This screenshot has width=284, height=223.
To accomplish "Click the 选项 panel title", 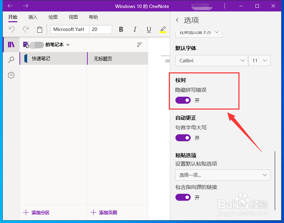I will 191,20.
